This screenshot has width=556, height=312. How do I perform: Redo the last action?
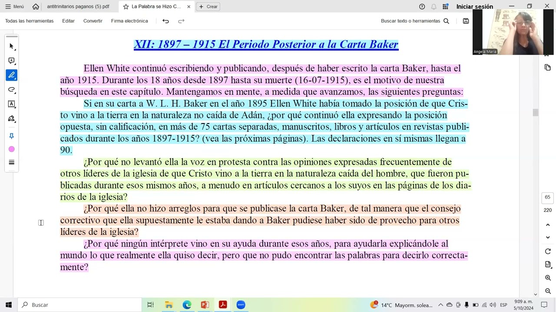181,21
